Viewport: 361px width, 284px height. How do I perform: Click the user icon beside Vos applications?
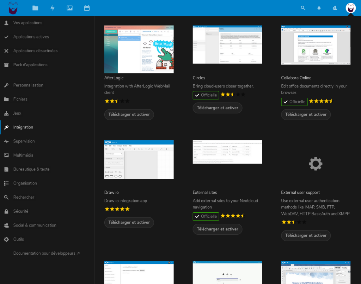click(x=6, y=23)
